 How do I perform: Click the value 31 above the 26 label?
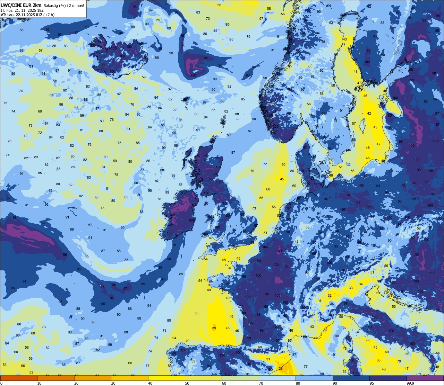[268, 359]
